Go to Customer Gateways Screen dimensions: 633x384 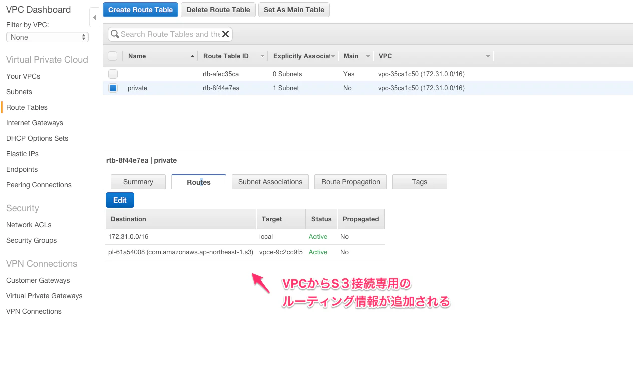tap(38, 280)
